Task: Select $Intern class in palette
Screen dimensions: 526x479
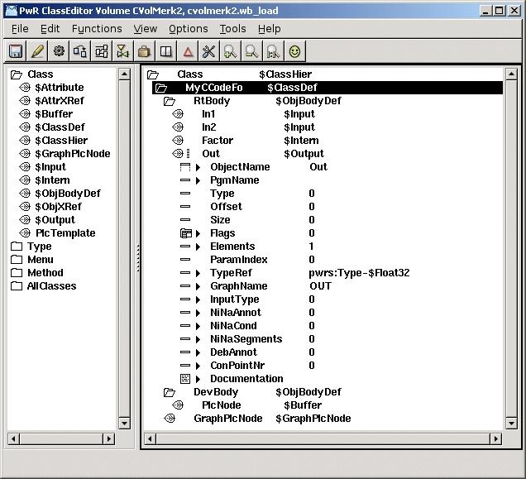Action: pos(52,180)
